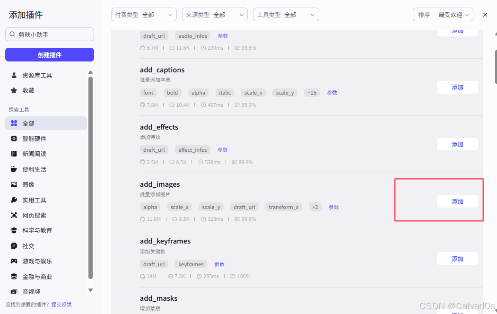Click the sidebar scroll up arrow

(x=90, y=72)
